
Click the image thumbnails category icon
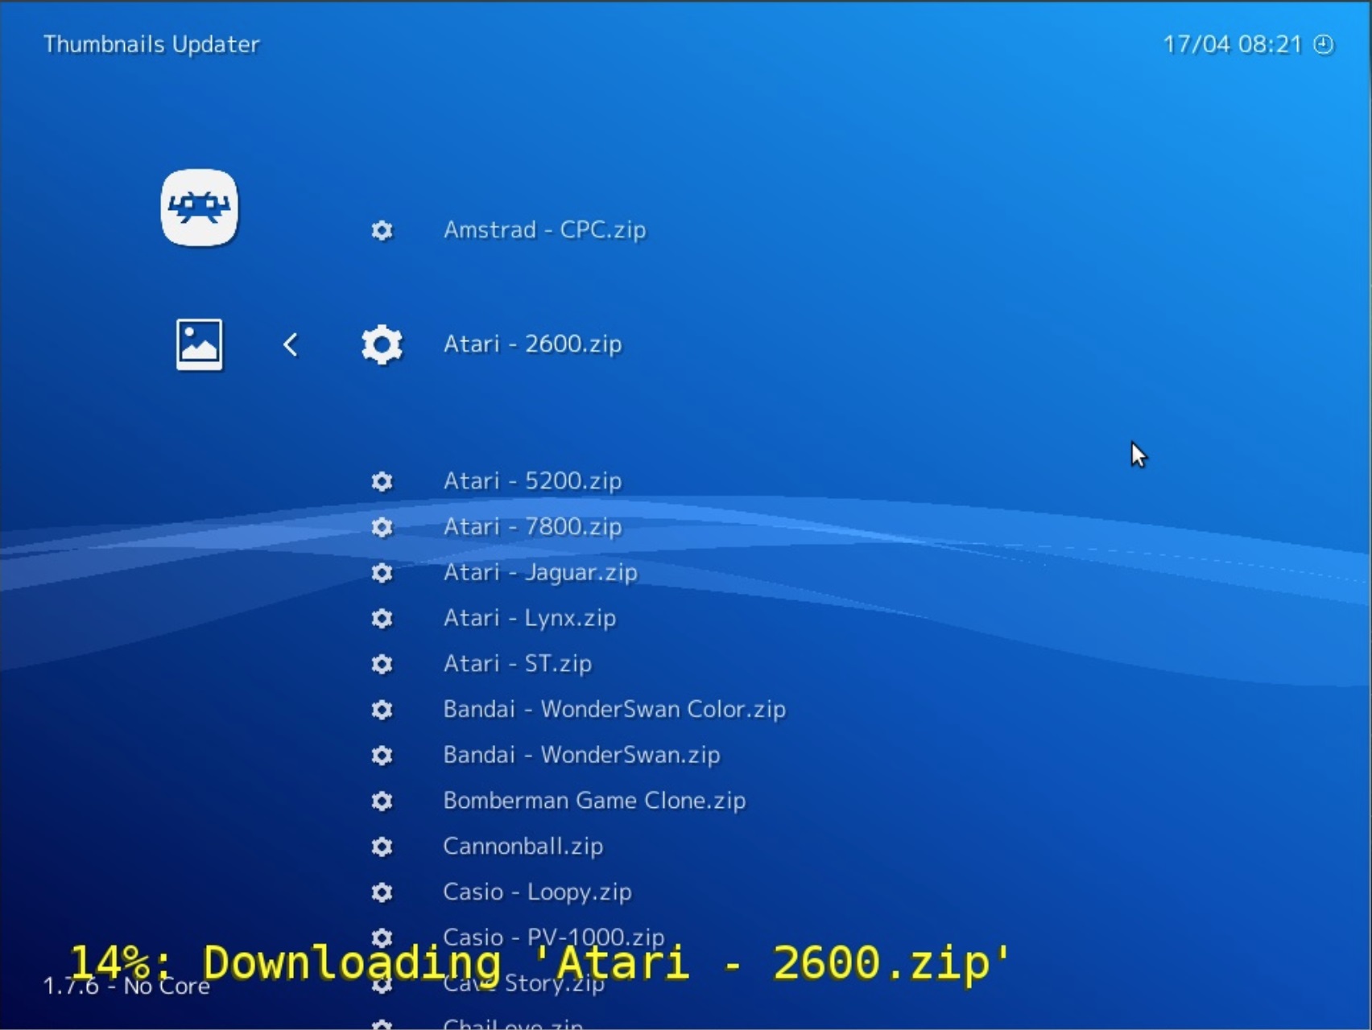[x=199, y=344]
